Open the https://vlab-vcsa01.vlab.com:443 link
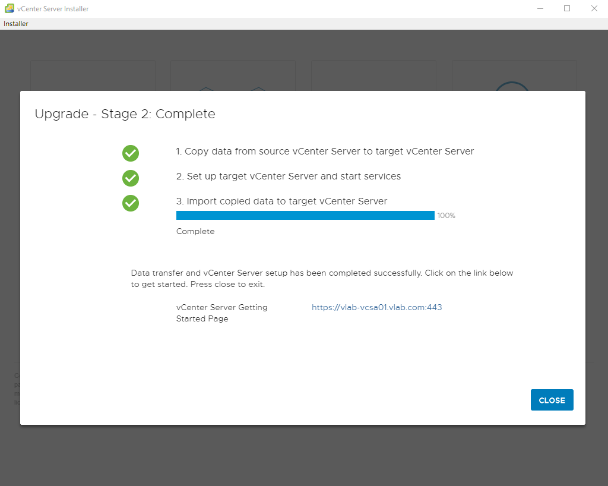The height and width of the screenshot is (486, 608). (376, 307)
